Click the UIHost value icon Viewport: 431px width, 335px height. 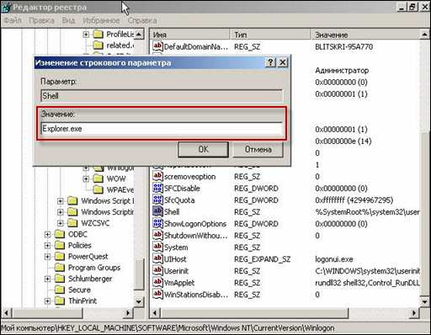pyautogui.click(x=157, y=258)
